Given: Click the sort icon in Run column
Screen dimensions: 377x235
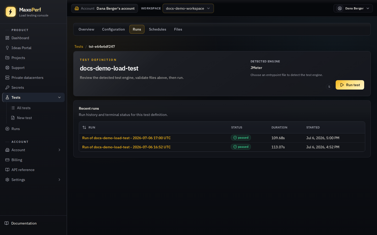Looking at the screenshot, I should [84, 127].
